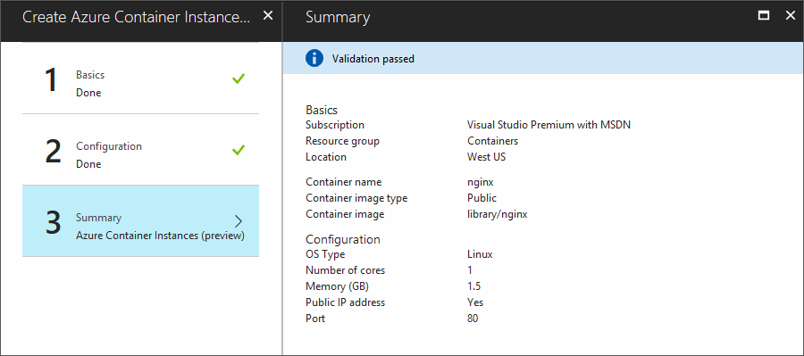Click the green checkmark next to Configuration
This screenshot has width=804, height=356.
(x=239, y=150)
